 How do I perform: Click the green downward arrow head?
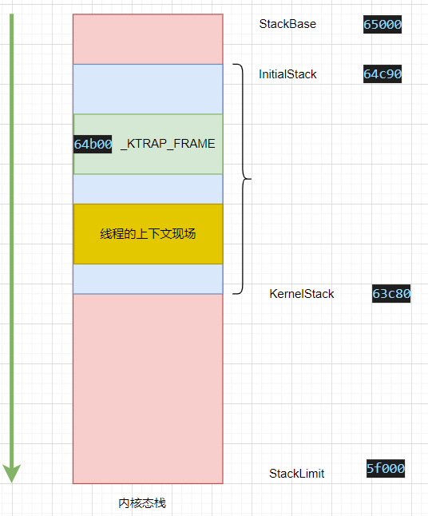click(11, 473)
